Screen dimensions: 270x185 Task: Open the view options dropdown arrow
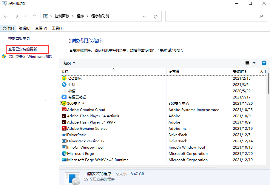tap(254, 63)
